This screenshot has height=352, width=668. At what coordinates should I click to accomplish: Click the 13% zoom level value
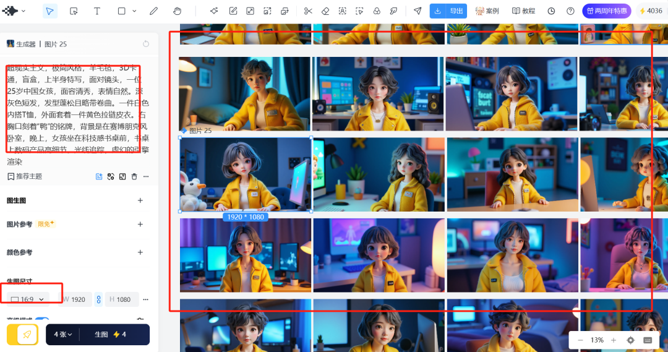coord(597,340)
